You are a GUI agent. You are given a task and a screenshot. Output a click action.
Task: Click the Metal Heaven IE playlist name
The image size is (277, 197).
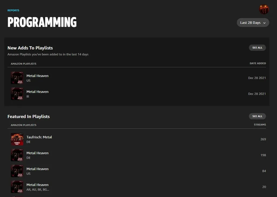point(37,92)
